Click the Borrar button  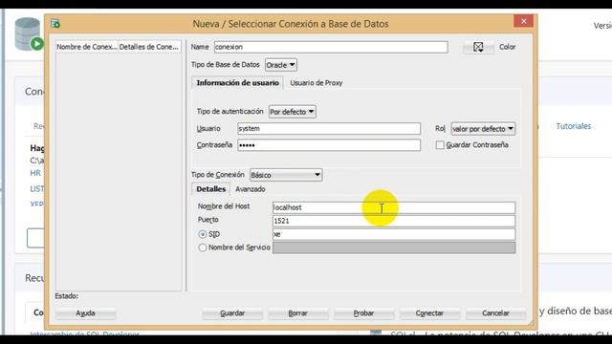pos(297,313)
